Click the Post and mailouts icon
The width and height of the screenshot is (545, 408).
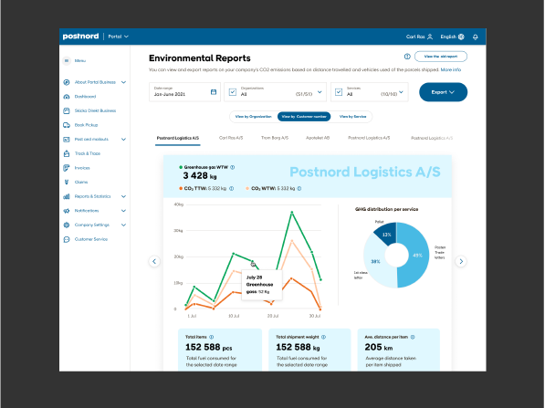(x=67, y=140)
